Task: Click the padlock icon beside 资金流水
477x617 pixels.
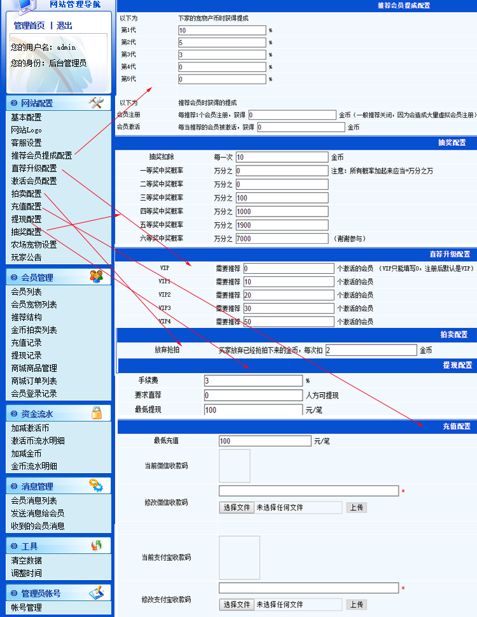Action: (97, 413)
